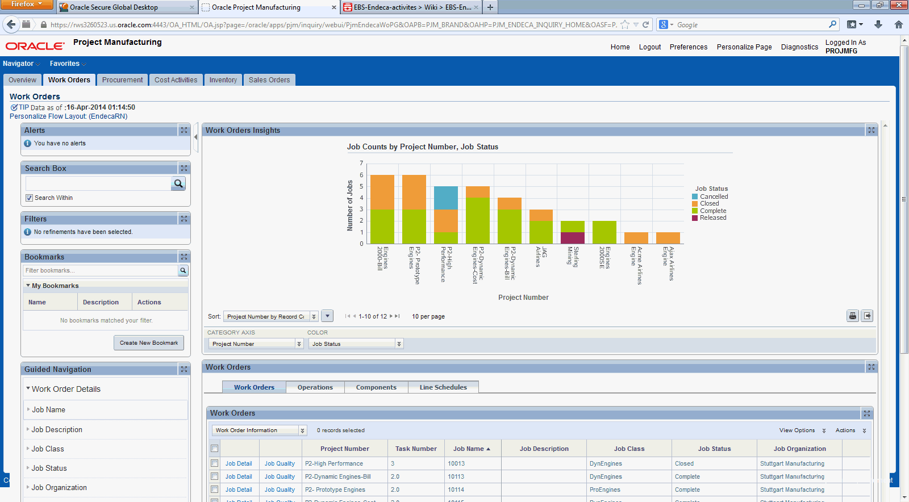This screenshot has width=909, height=502.
Task: Click the Released legend color swatch
Action: tap(695, 217)
